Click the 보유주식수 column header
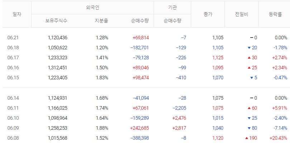 56,21
